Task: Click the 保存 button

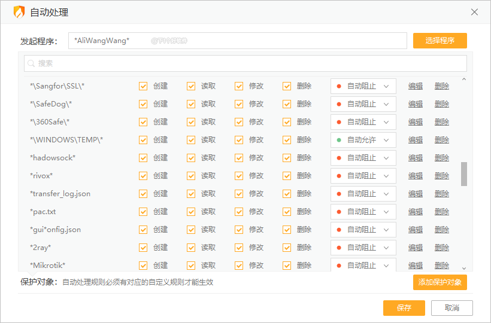Action: [404, 308]
